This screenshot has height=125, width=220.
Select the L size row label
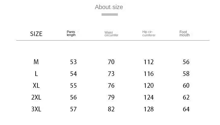point(36,74)
